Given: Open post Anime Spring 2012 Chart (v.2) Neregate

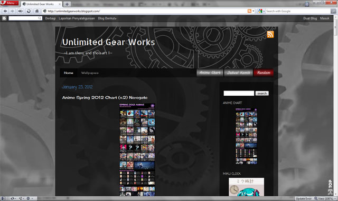Looking at the screenshot, I should [x=105, y=97].
